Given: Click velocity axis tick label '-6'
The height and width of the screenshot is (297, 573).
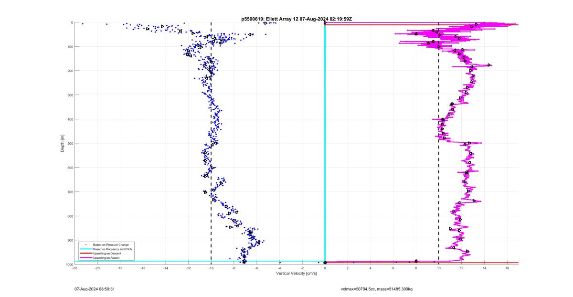Looking at the screenshot, I should (x=256, y=268).
